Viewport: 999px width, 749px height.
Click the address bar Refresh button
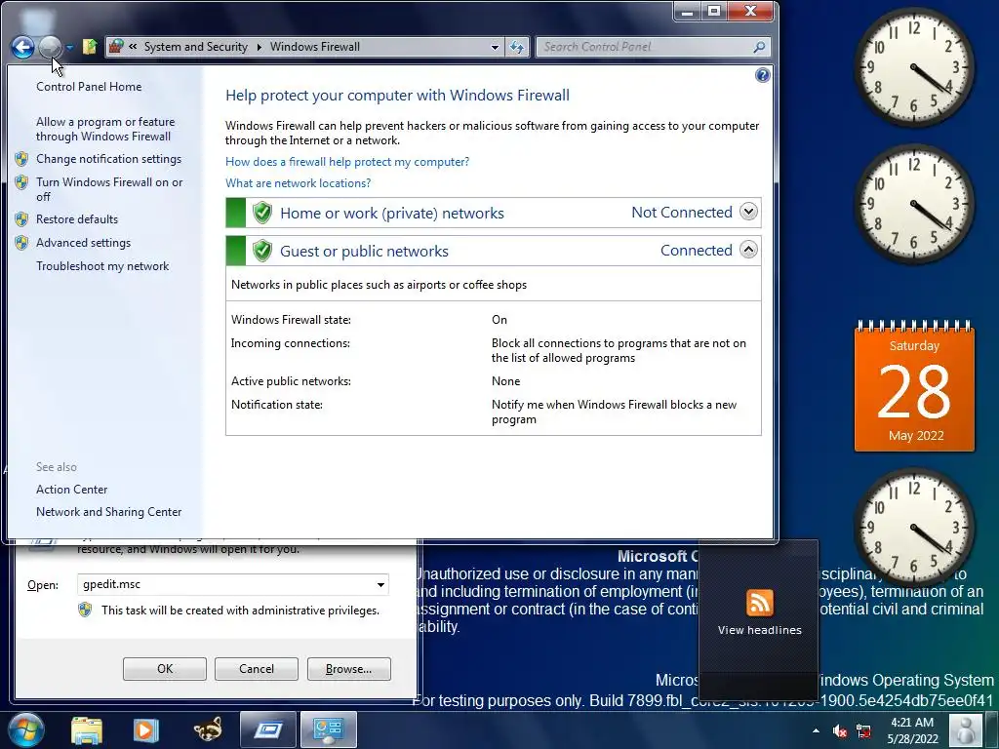pos(517,47)
